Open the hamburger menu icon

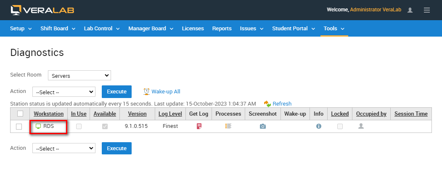427,10
